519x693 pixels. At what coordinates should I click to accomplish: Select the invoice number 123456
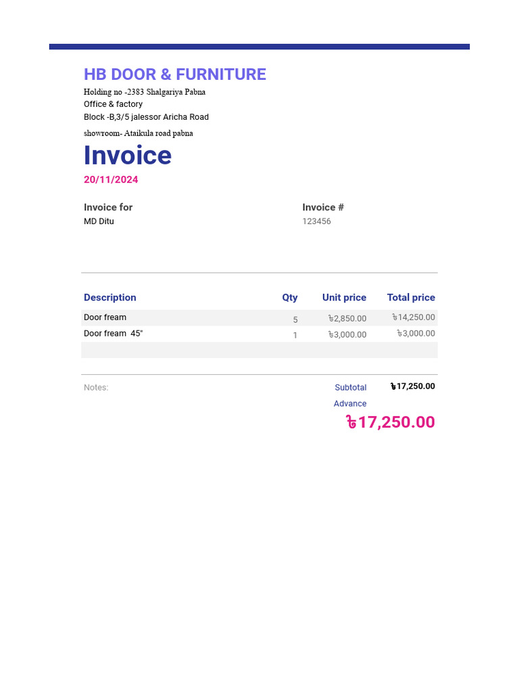pos(316,221)
